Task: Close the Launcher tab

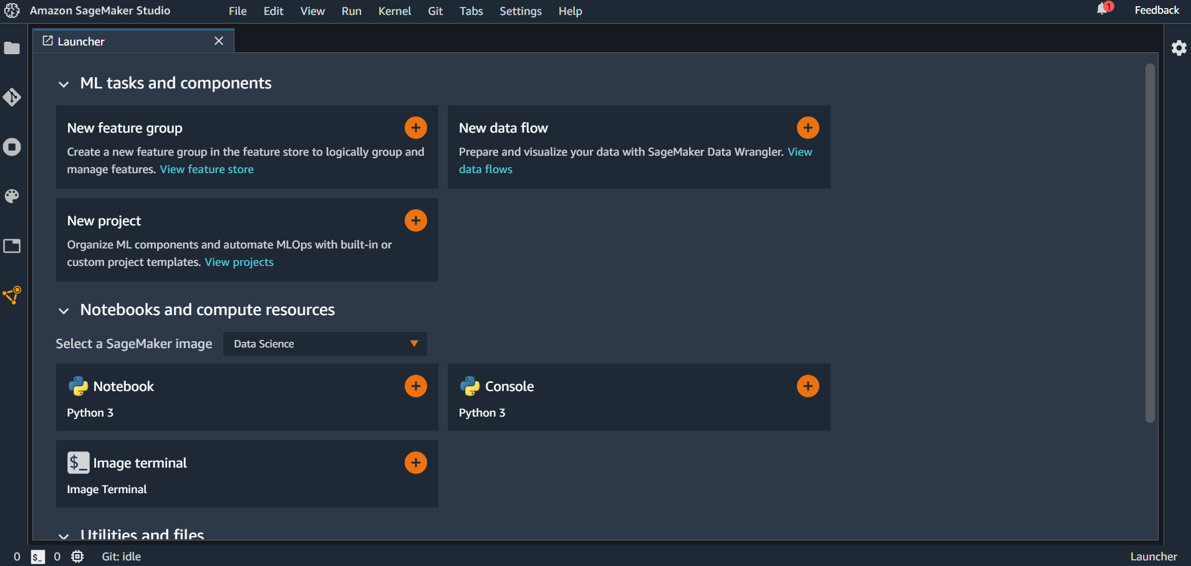Action: click(219, 41)
